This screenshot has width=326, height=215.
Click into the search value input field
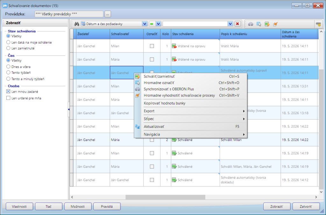click(195, 24)
